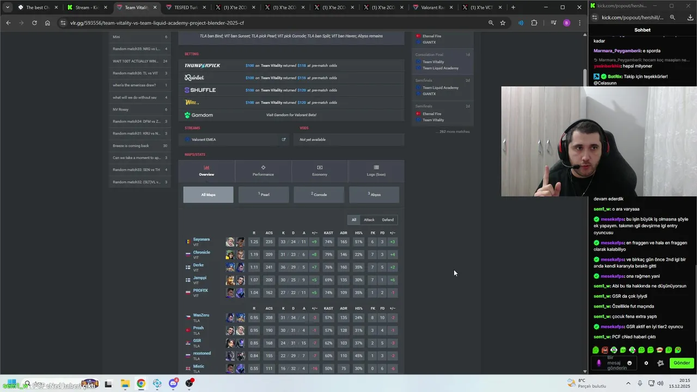Open the Windows Start menu

(11, 383)
